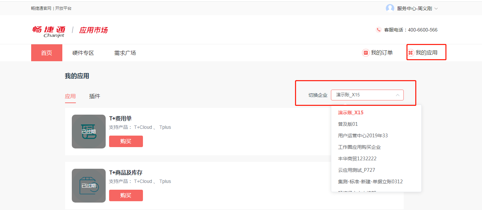Click 支持产品 line under T+费用单
Viewport: 482px width, 210px height.
click(140, 127)
